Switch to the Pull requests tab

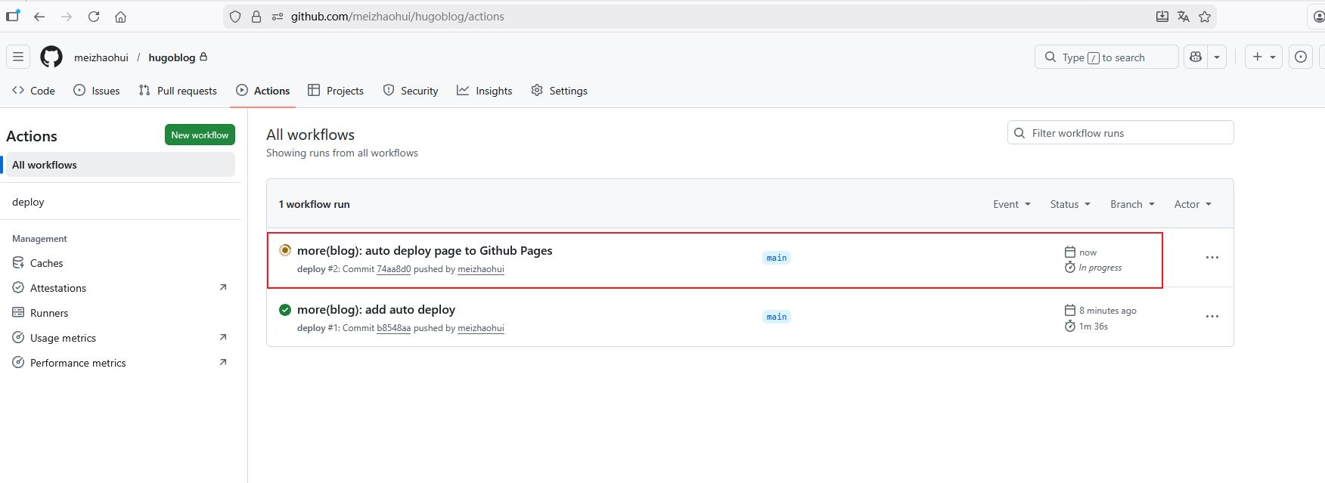178,91
